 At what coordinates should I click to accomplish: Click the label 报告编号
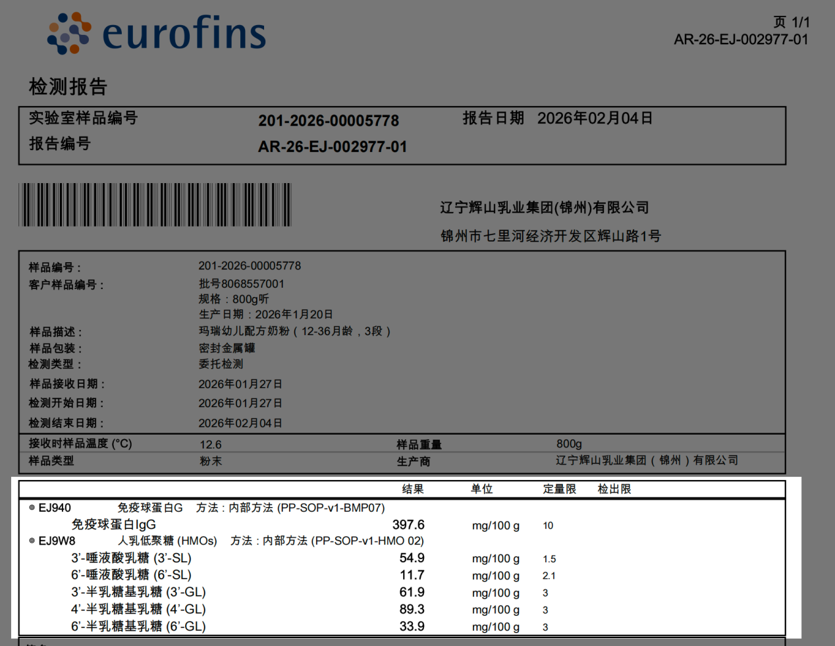59,144
